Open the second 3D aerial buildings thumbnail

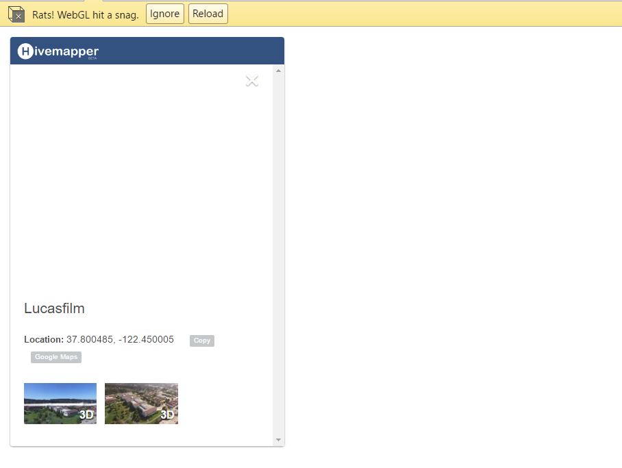tap(141, 404)
